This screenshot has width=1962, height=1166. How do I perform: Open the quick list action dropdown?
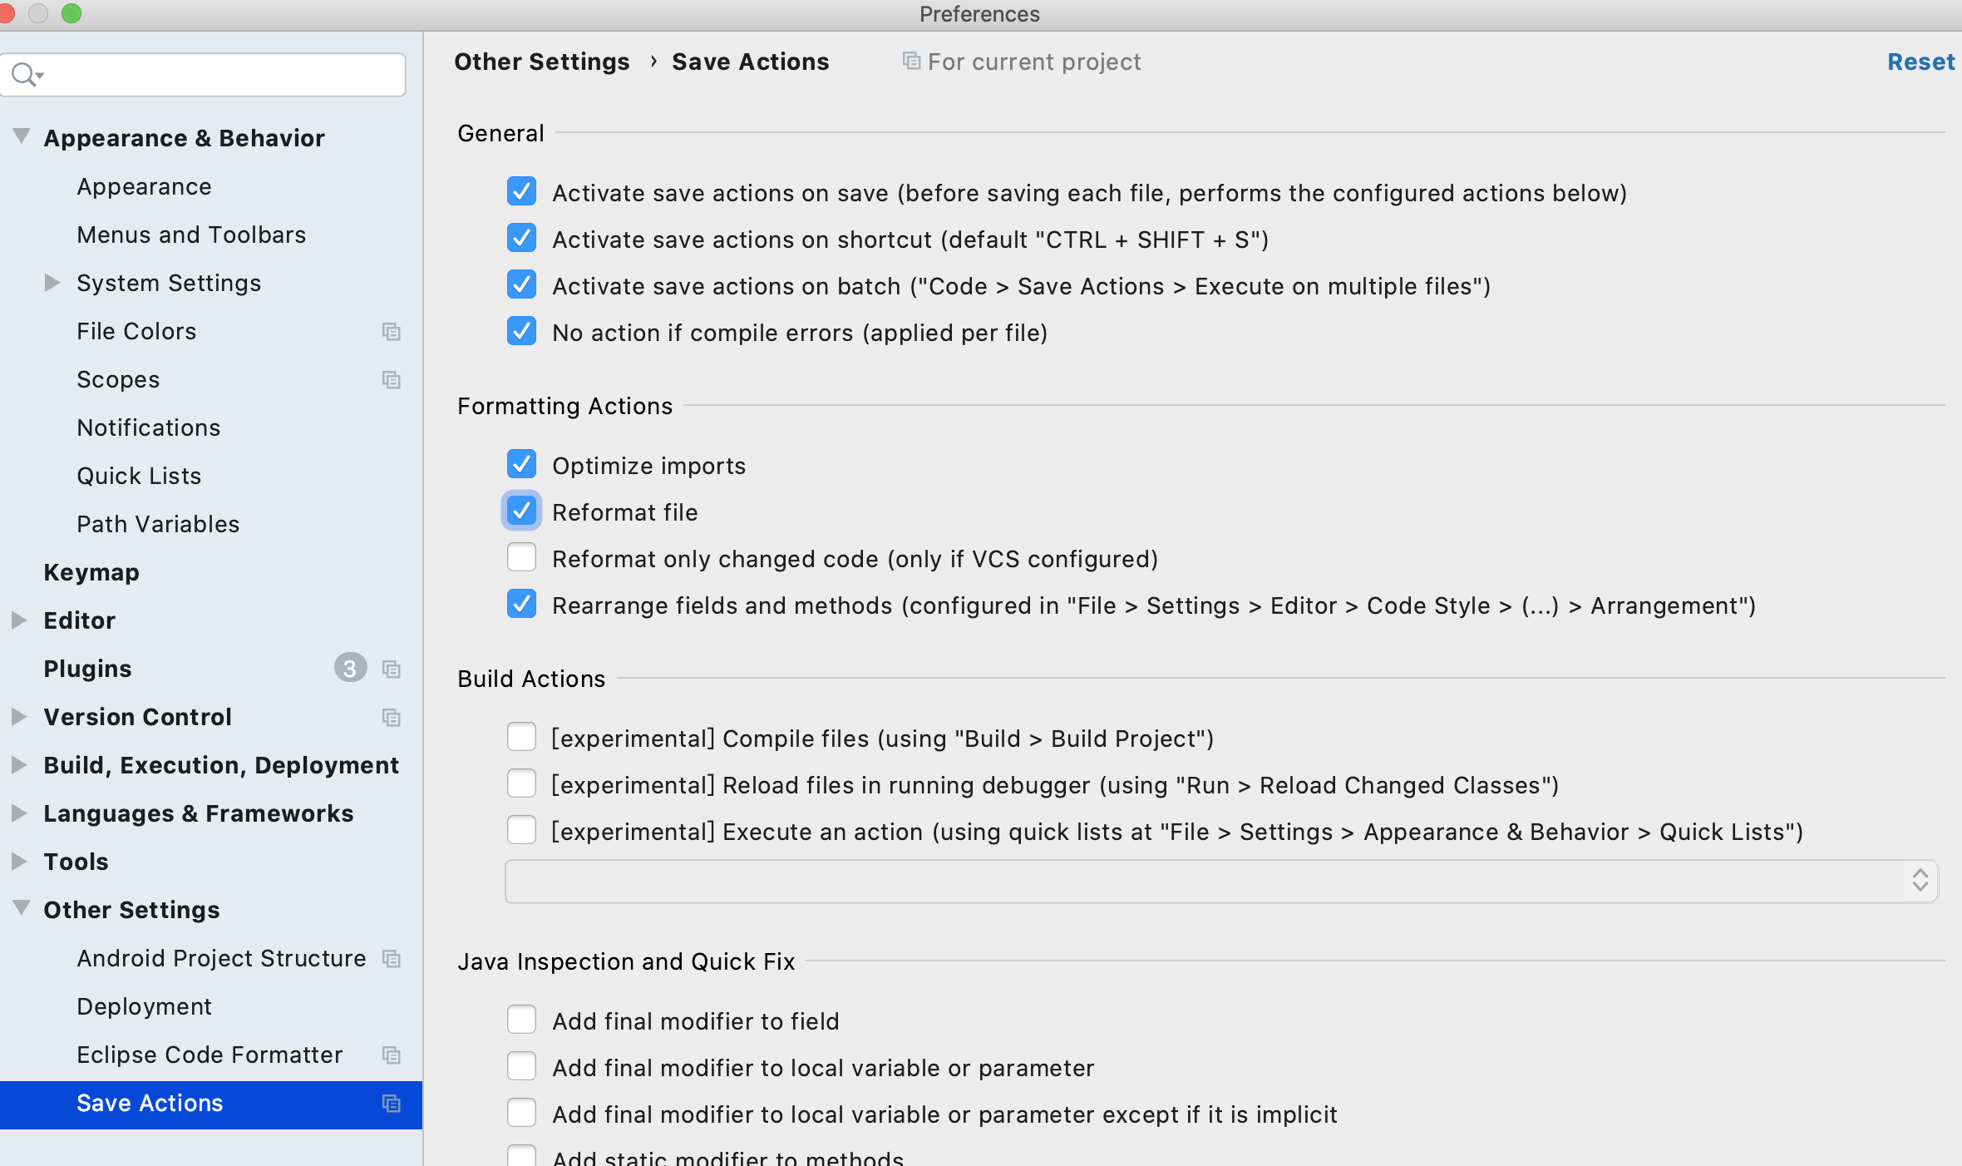pyautogui.click(x=1920, y=881)
